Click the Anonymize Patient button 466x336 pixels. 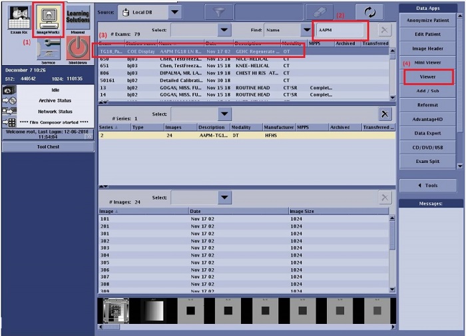click(427, 20)
